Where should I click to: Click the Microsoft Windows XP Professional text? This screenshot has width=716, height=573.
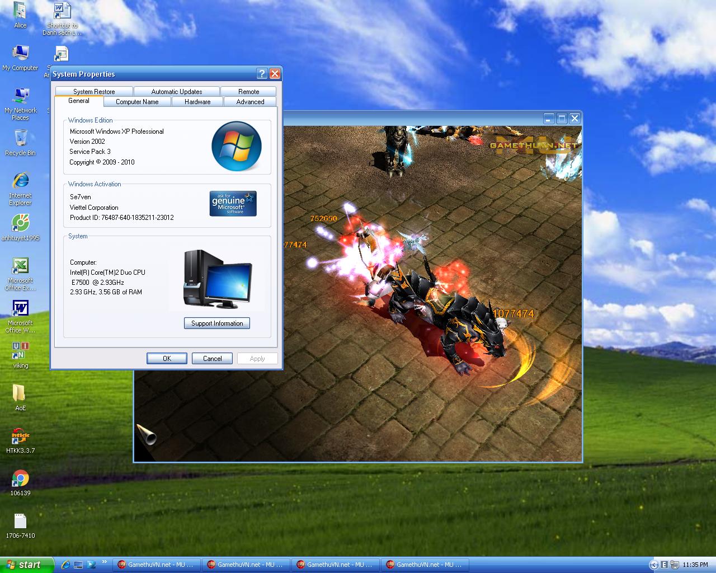116,131
